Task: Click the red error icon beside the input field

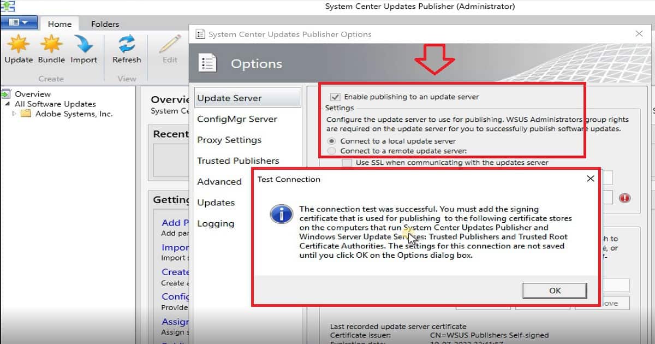Action: pyautogui.click(x=625, y=198)
